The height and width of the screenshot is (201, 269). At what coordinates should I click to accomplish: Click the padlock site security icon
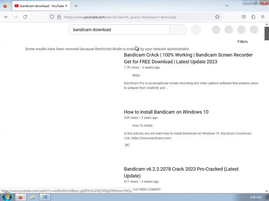[x=59, y=17]
